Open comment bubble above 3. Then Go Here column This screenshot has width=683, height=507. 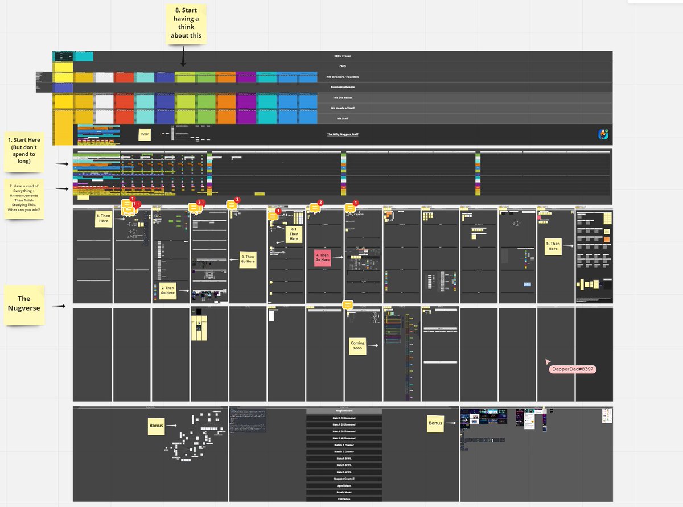[233, 205]
